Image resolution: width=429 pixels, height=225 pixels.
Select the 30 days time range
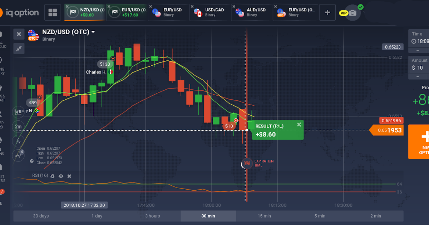tap(41, 216)
